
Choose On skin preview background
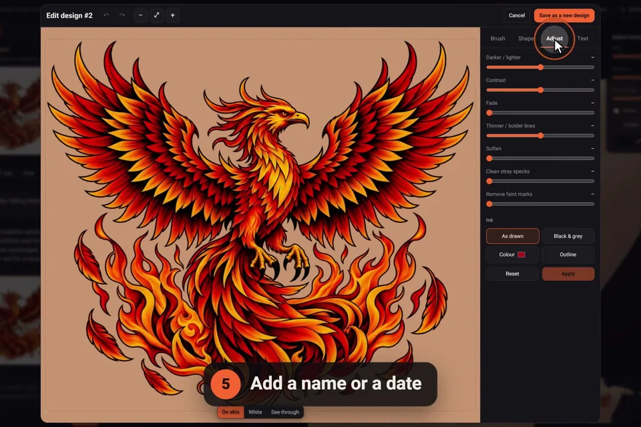(230, 412)
